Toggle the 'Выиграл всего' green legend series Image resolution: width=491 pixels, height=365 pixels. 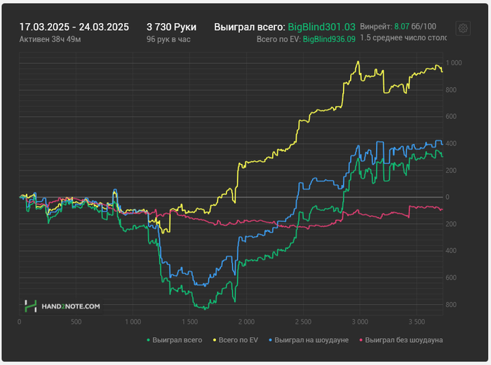[175, 340]
